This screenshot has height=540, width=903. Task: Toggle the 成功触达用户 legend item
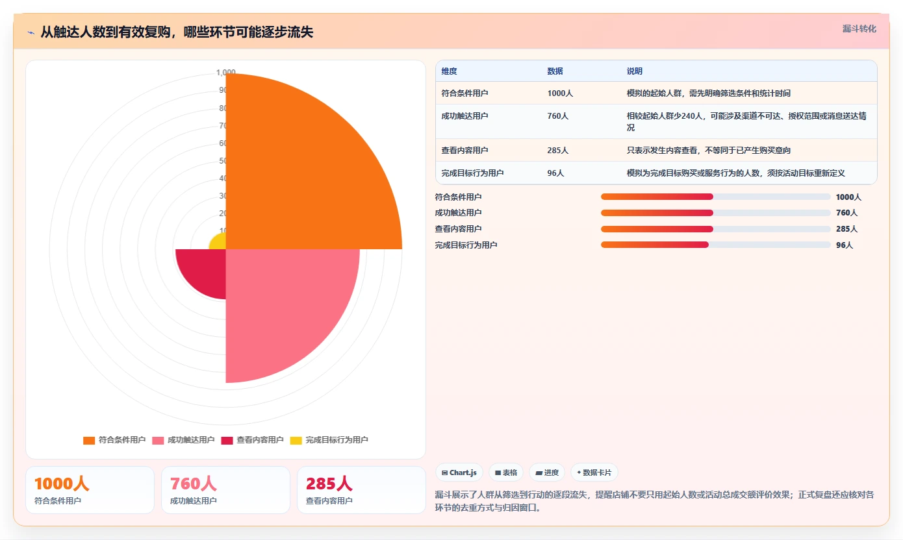point(183,440)
